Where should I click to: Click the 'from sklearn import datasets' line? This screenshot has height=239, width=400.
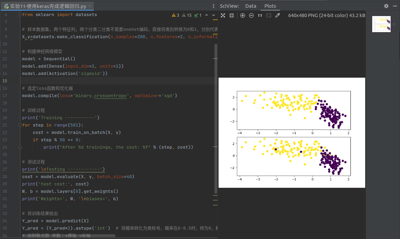point(60,14)
